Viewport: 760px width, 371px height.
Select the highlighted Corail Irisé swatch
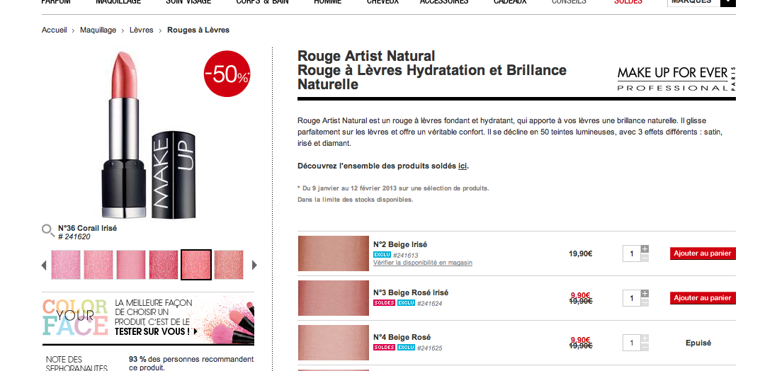[x=196, y=265]
